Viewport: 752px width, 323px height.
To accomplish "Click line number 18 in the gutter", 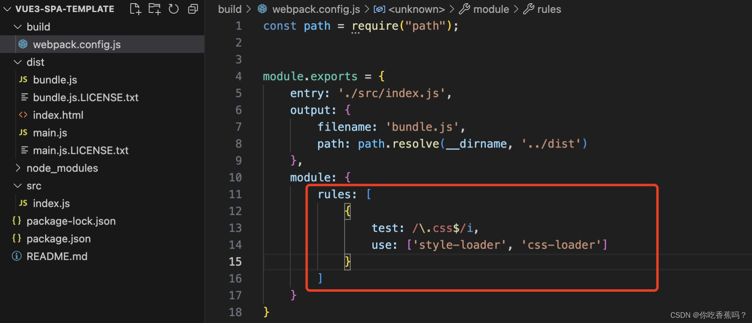I will (235, 312).
